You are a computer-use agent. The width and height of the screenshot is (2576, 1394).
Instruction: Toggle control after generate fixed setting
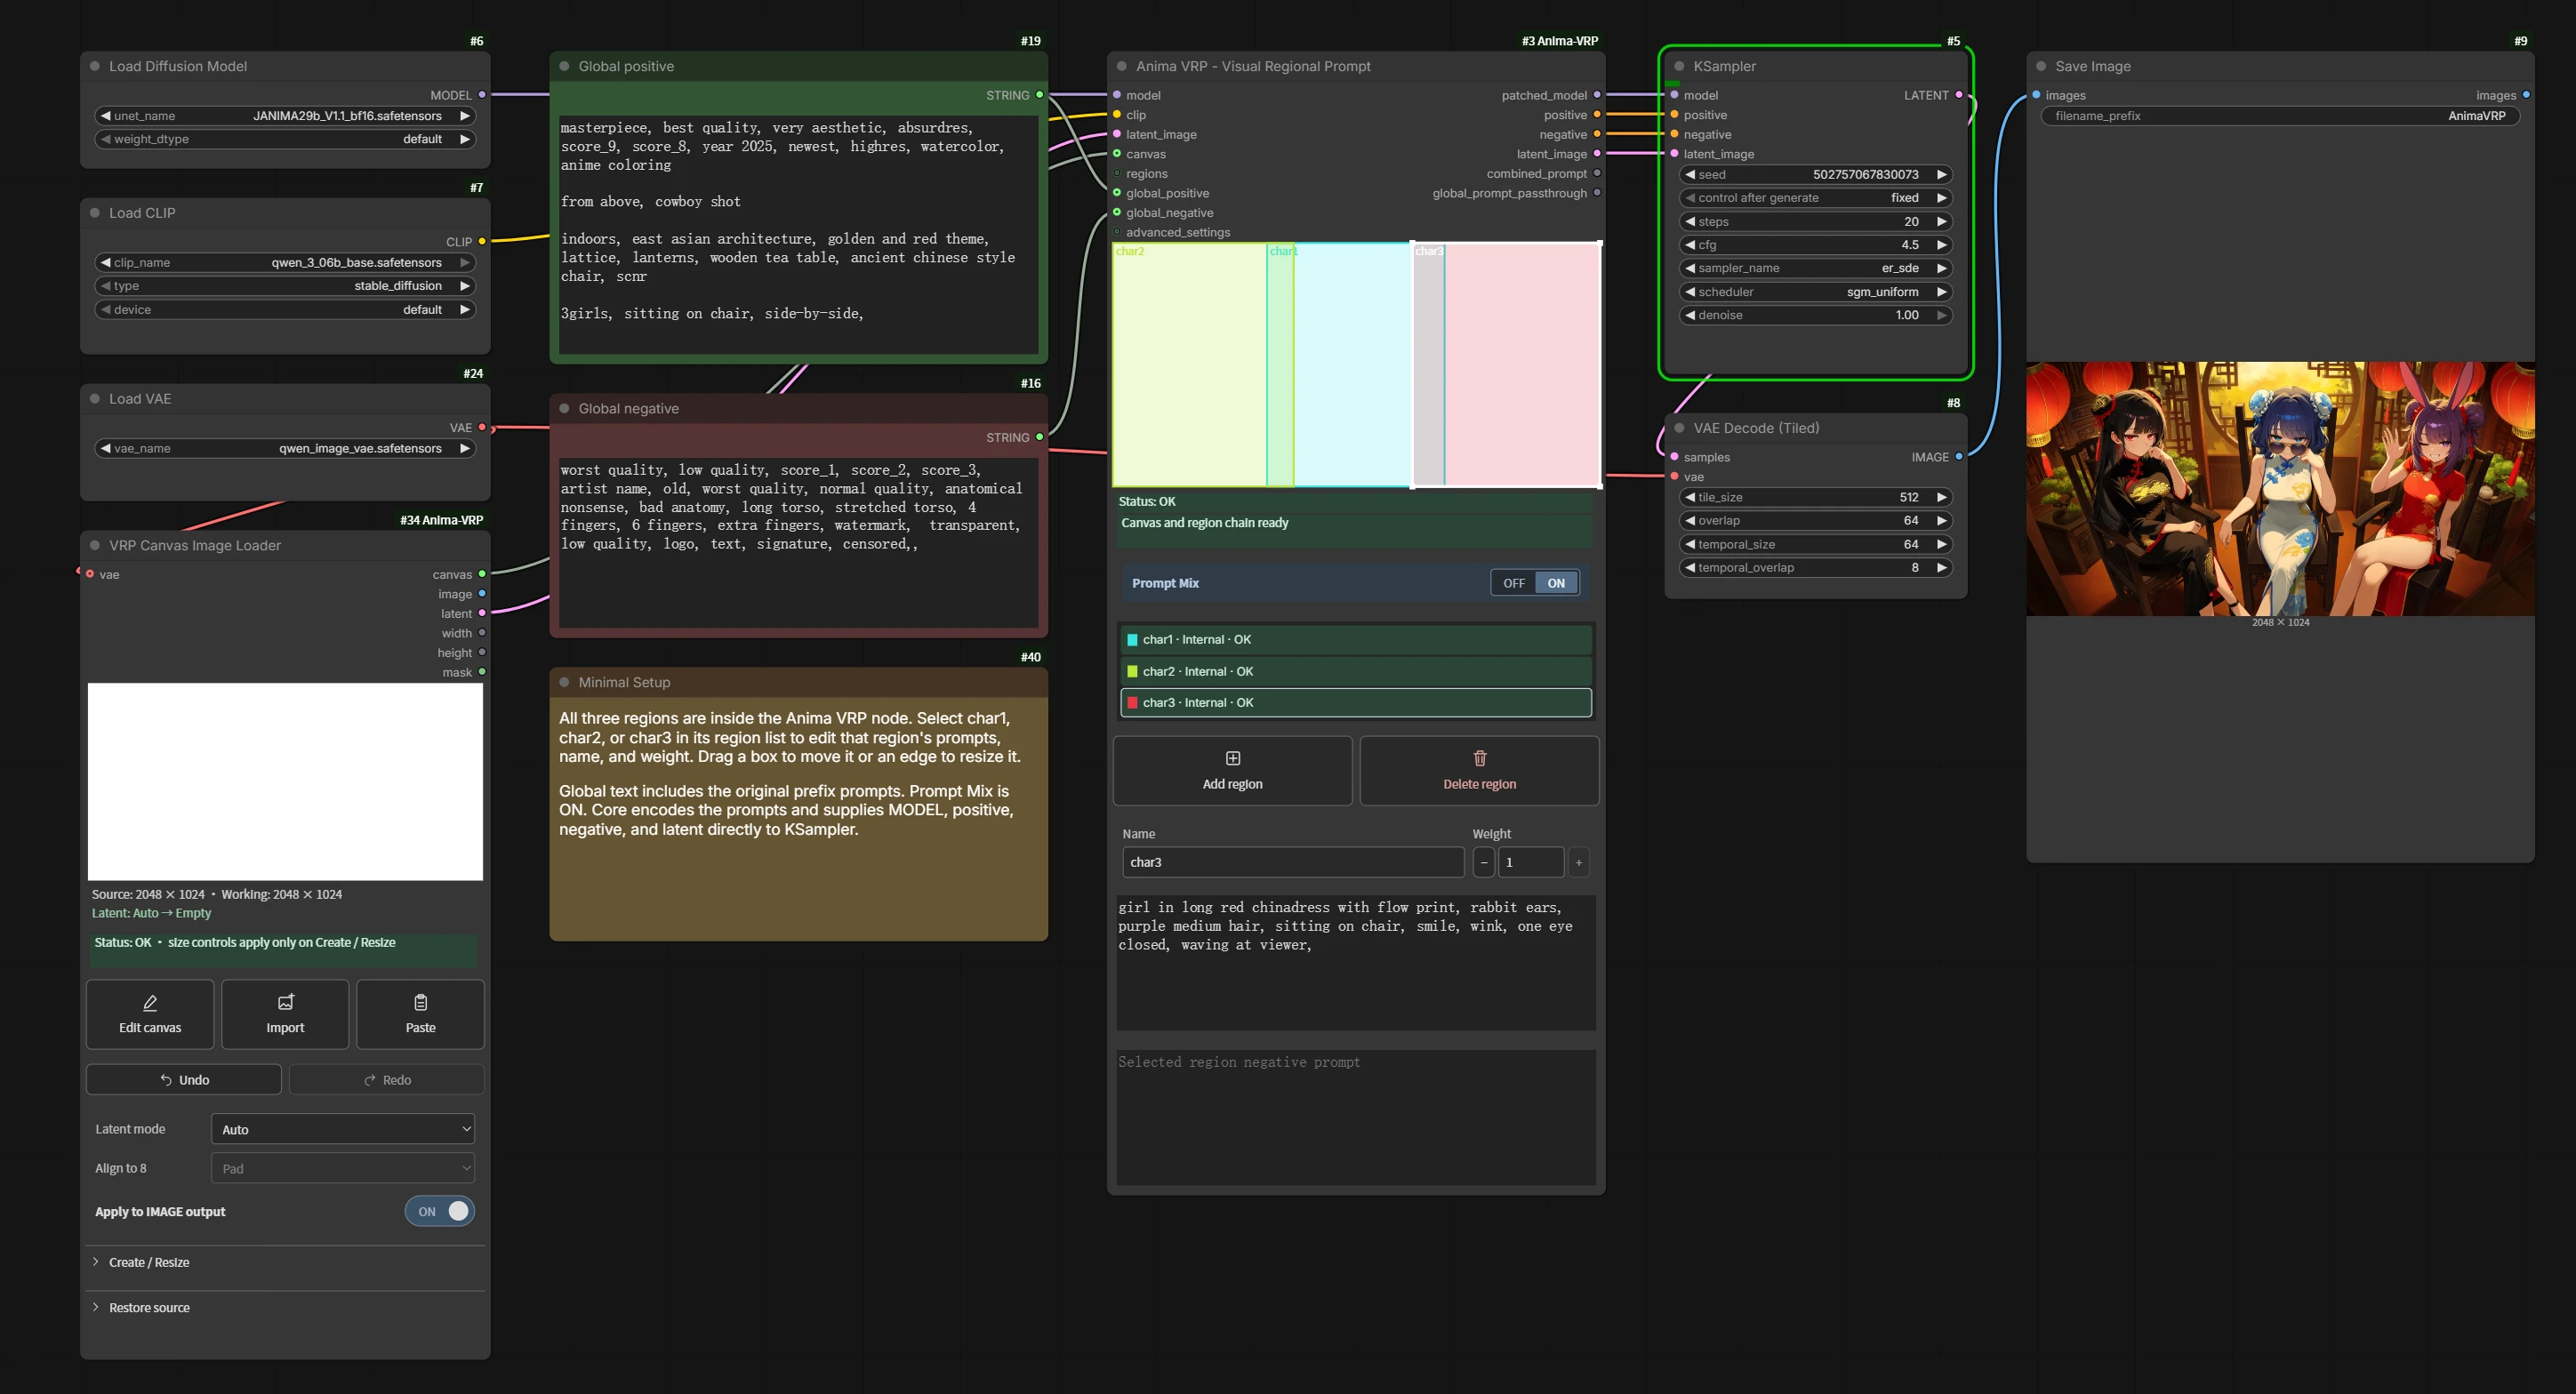(1815, 198)
